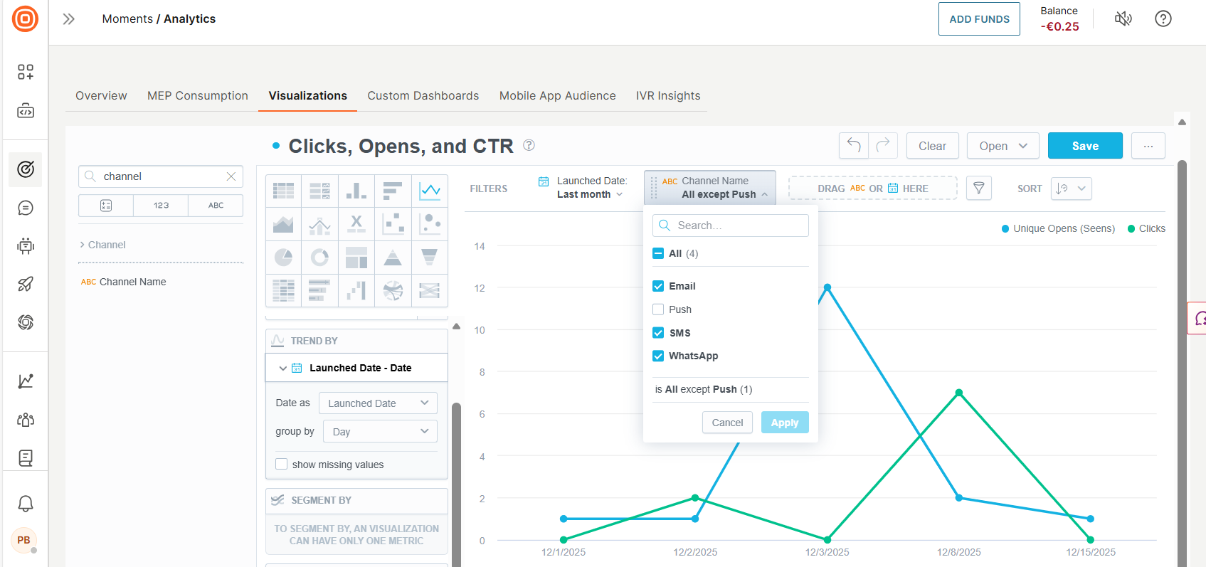Clear the channel search field text
This screenshot has width=1206, height=567.
231,176
